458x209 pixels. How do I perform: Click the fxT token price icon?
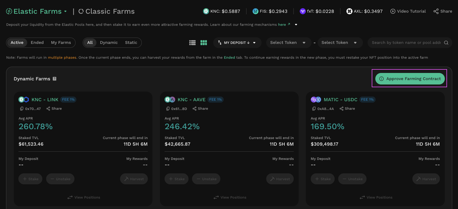[x=303, y=11]
